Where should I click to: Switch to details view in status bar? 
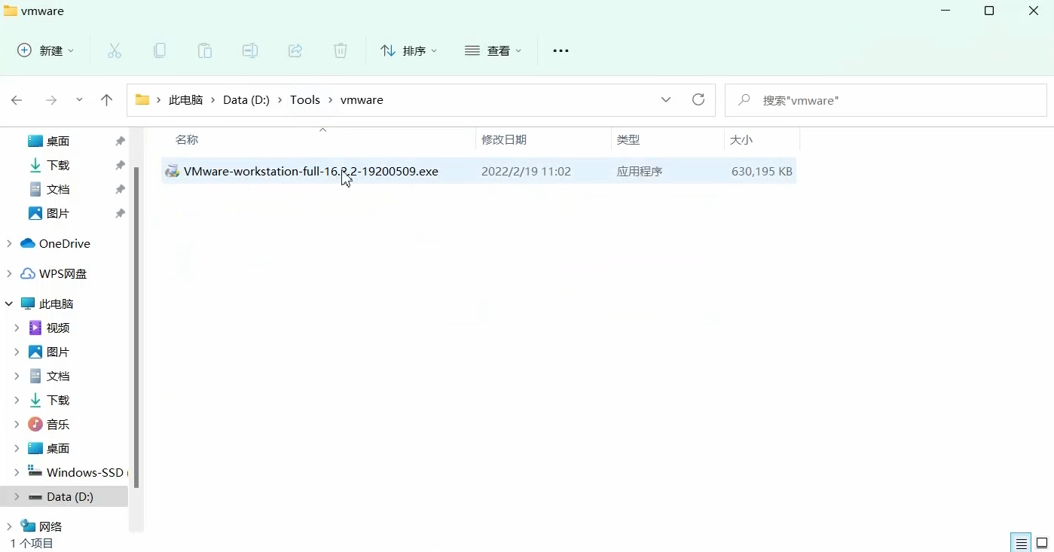[1022, 543]
